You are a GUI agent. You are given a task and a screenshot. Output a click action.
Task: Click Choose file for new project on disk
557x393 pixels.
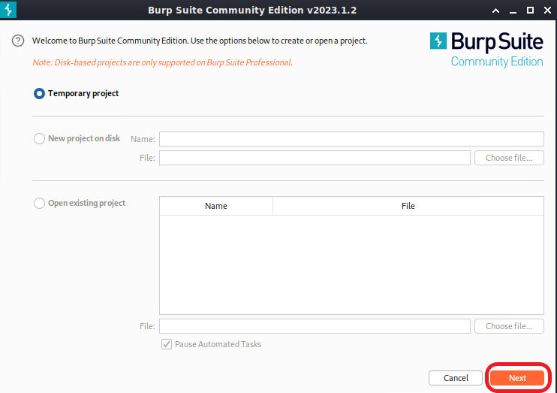click(x=509, y=158)
